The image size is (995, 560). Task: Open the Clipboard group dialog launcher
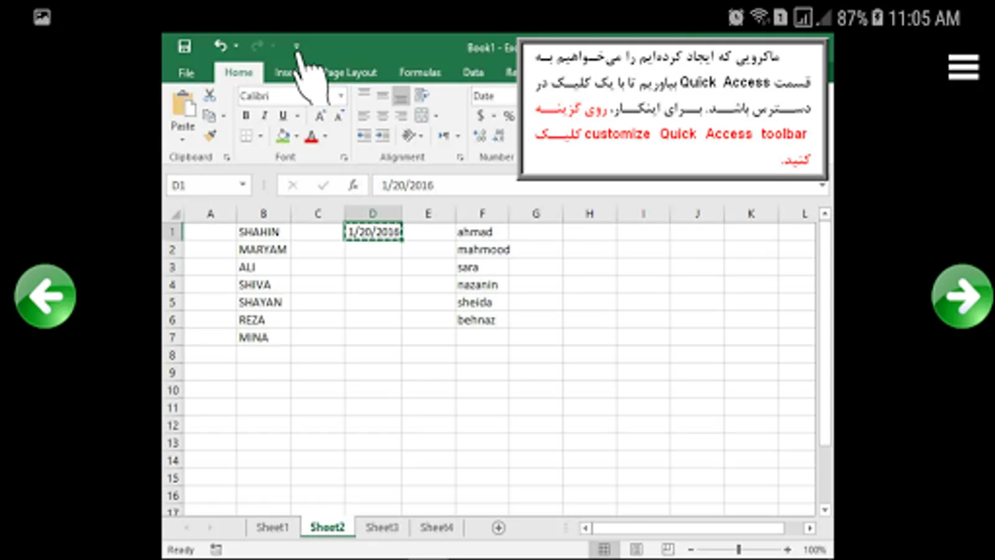coord(226,157)
